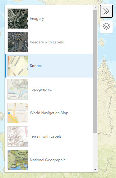The height and width of the screenshot is (178, 116).
Task: Click the scrollbar down arrow
Action: pos(95,170)
